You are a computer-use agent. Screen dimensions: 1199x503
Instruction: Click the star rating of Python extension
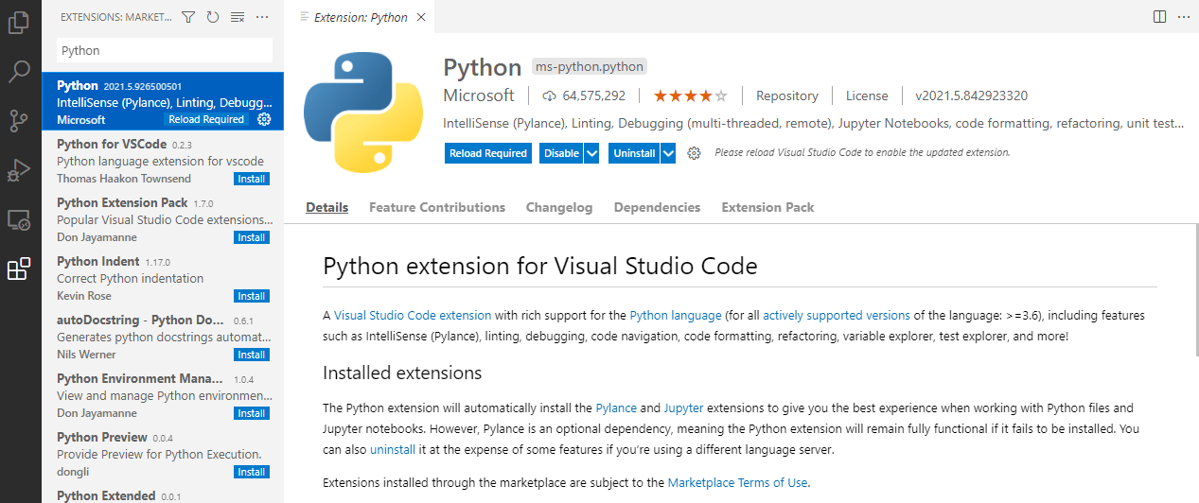(x=690, y=95)
